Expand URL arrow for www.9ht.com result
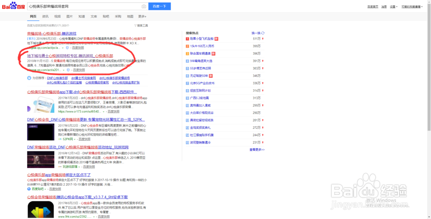 [x=94, y=217]
